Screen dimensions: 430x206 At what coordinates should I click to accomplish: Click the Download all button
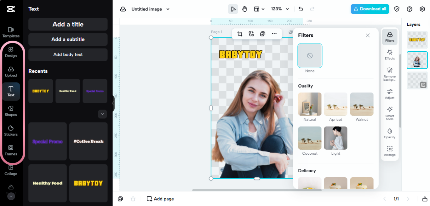[x=370, y=9]
